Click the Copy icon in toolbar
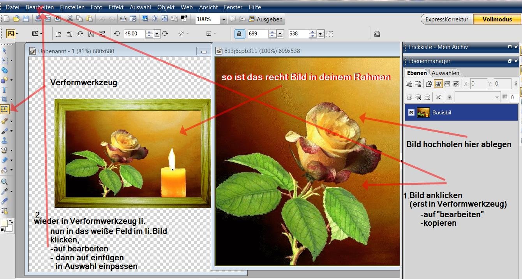This screenshot has width=522, height=279. pyautogui.click(x=79, y=19)
